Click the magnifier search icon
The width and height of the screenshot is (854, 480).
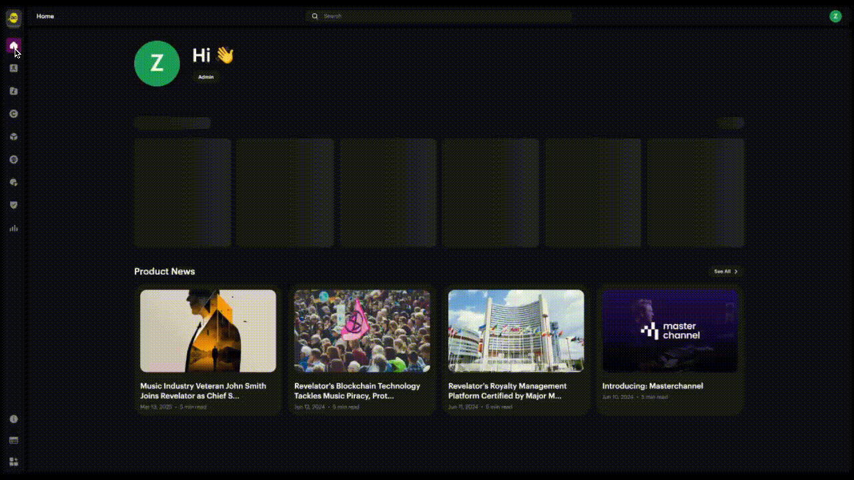pos(315,16)
